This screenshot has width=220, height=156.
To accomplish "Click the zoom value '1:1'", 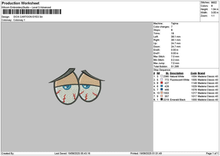I will (x=213, y=16).
